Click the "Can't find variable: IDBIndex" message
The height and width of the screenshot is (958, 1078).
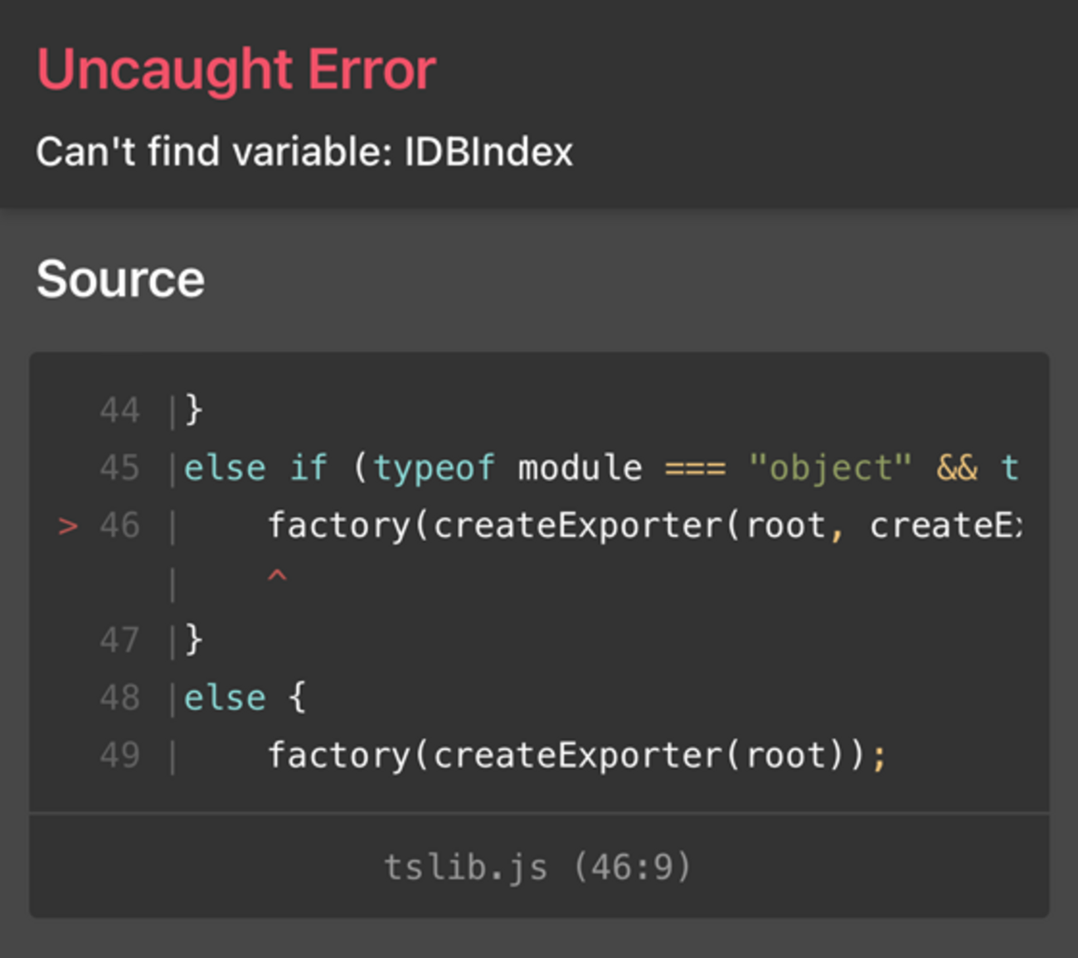tap(304, 152)
